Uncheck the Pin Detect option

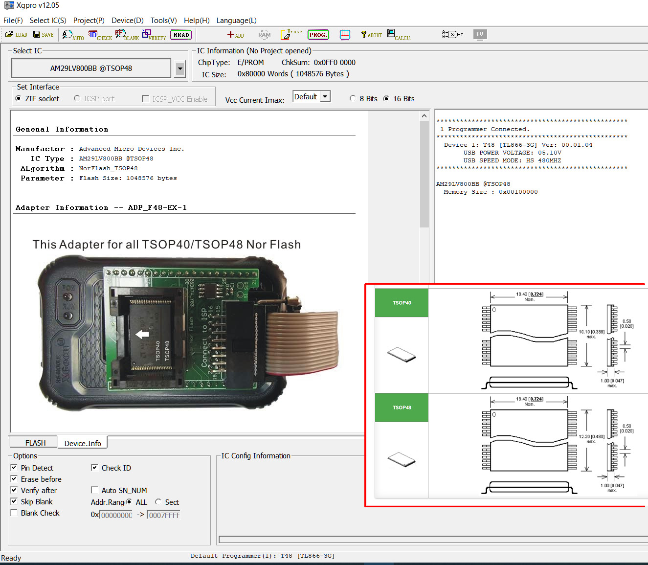pos(14,468)
